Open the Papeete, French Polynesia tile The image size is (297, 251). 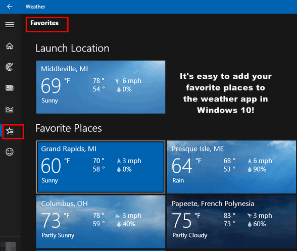click(x=231, y=222)
